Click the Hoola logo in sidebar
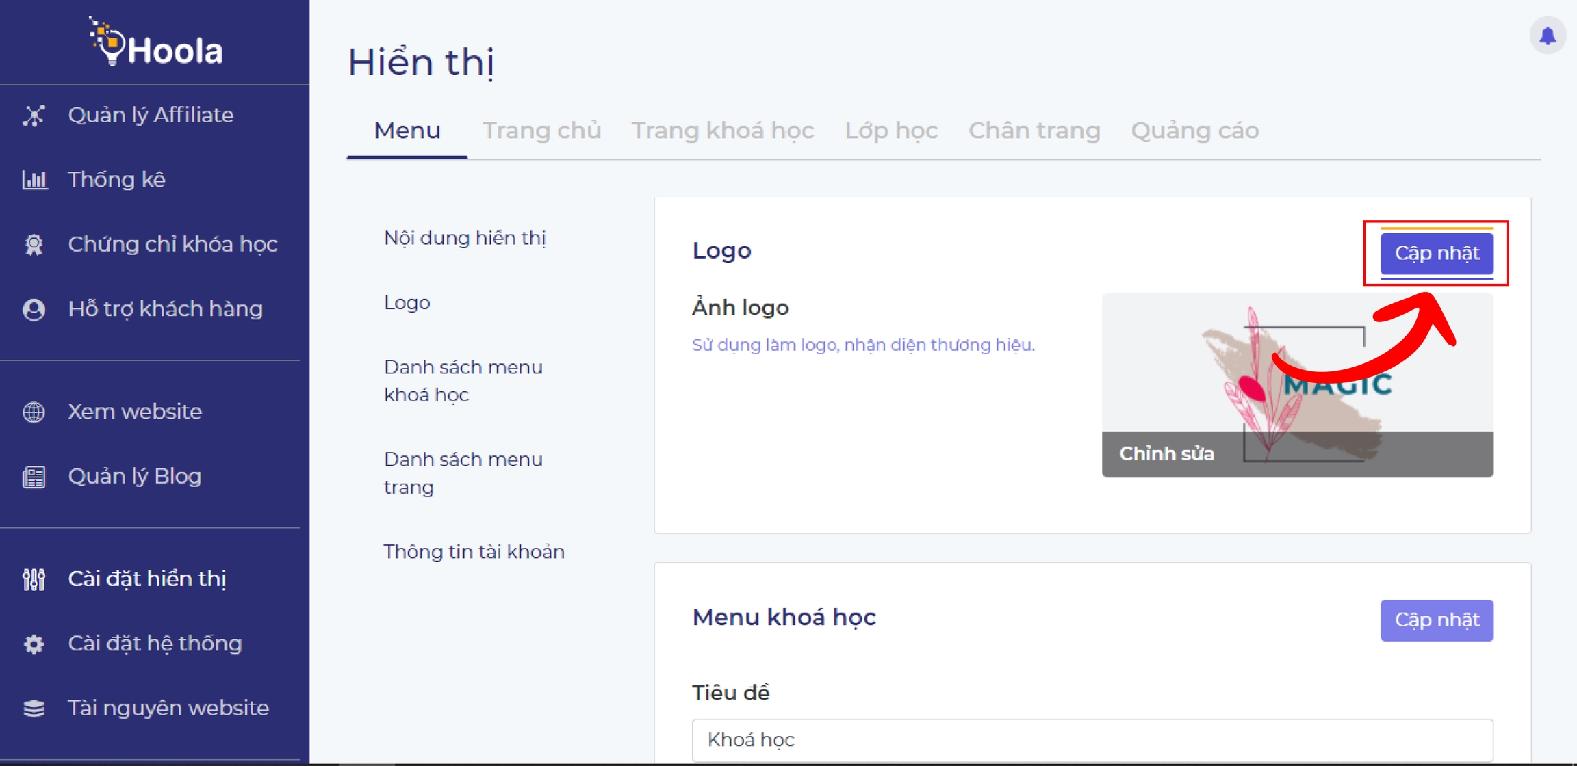Viewport: 1577px width, 766px height. [156, 44]
